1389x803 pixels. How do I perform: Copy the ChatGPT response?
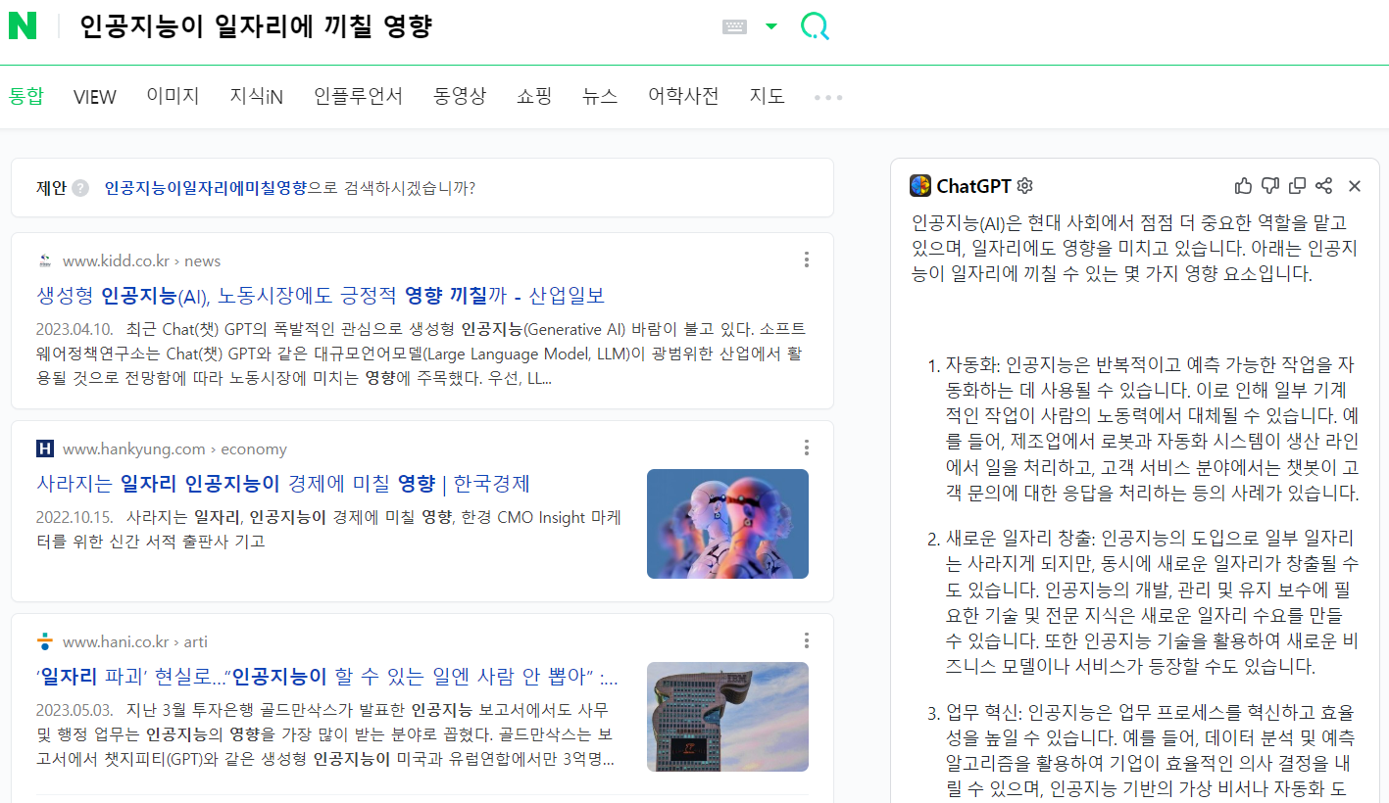point(1297,185)
